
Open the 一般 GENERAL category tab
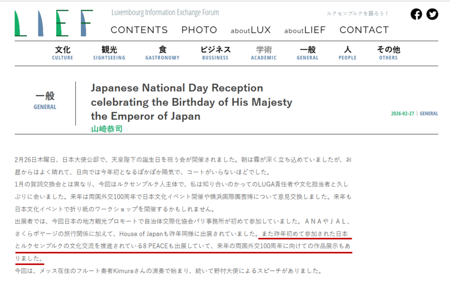[308, 53]
